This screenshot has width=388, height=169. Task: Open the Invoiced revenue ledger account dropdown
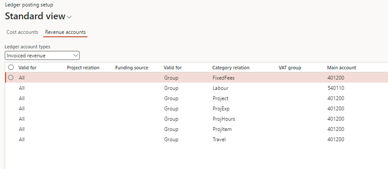coord(42,56)
